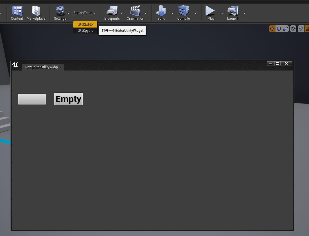The image size is (309, 236).
Task: Expand the Cinematics dropdown arrow
Action: 146,13
